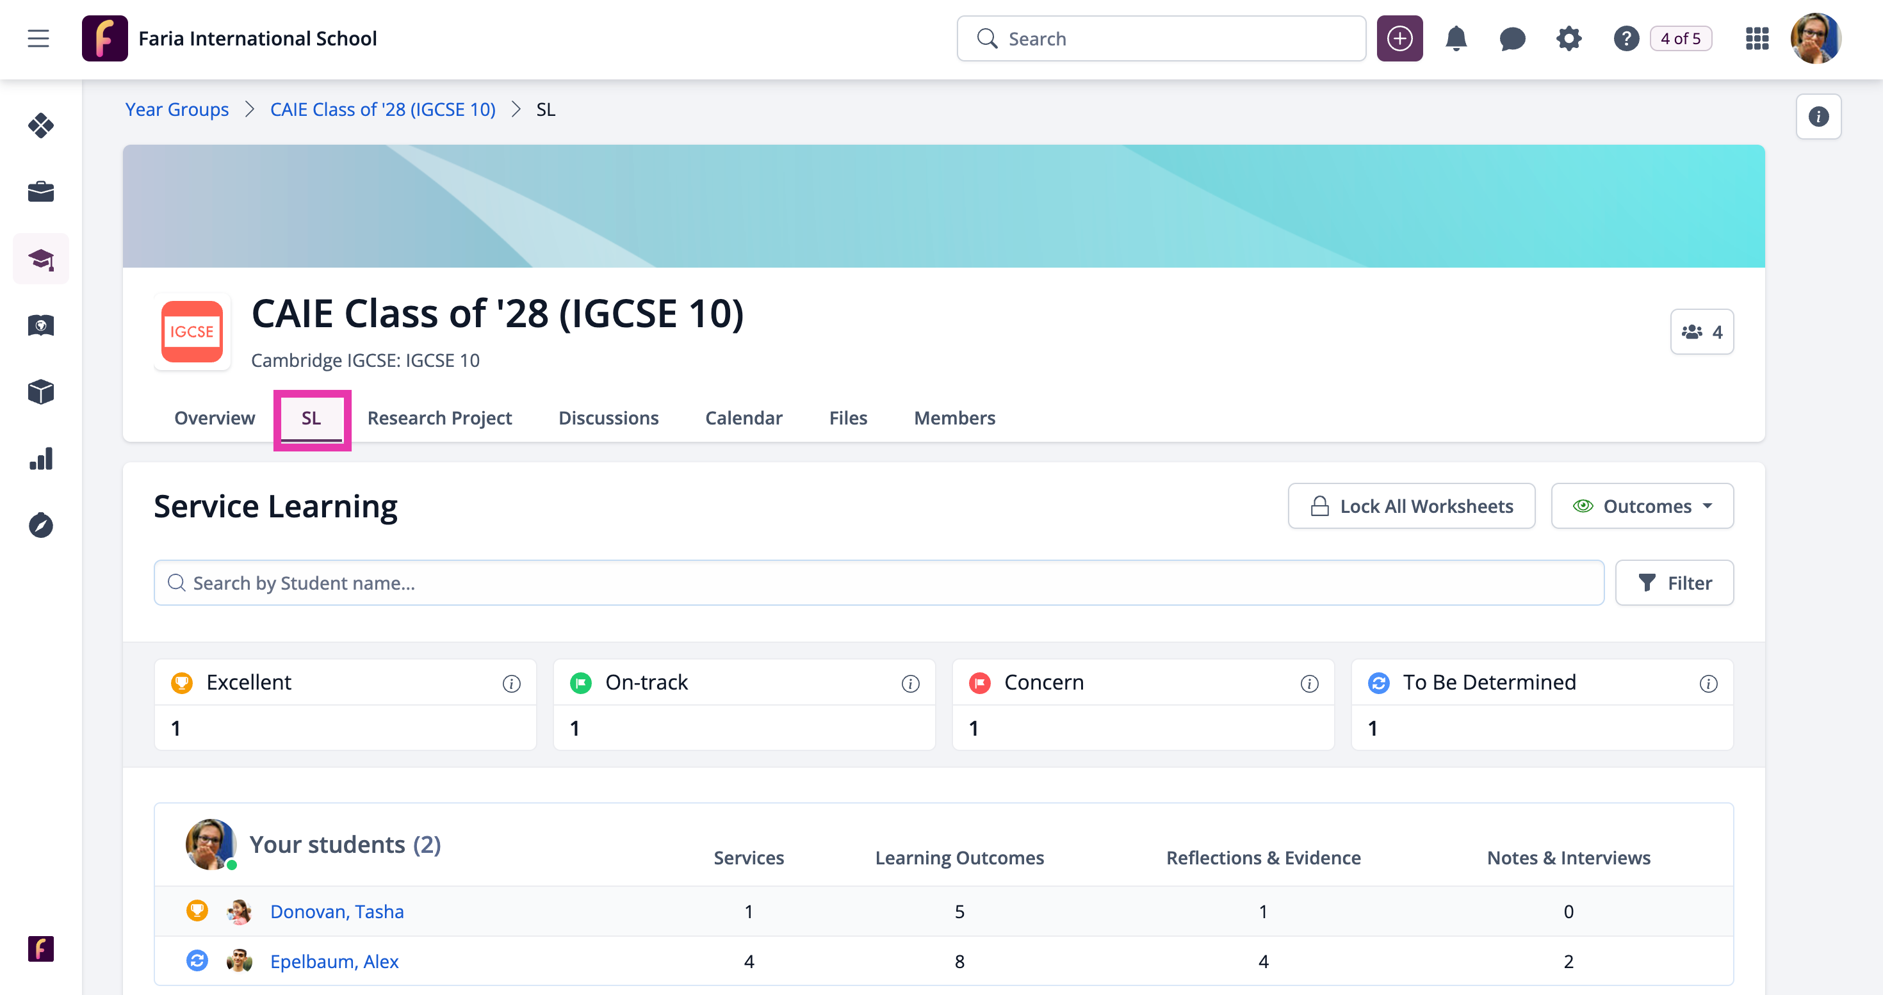The width and height of the screenshot is (1883, 995).
Task: Click the Faria International School name
Action: (x=257, y=38)
